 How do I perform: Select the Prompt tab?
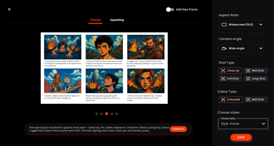(95, 20)
